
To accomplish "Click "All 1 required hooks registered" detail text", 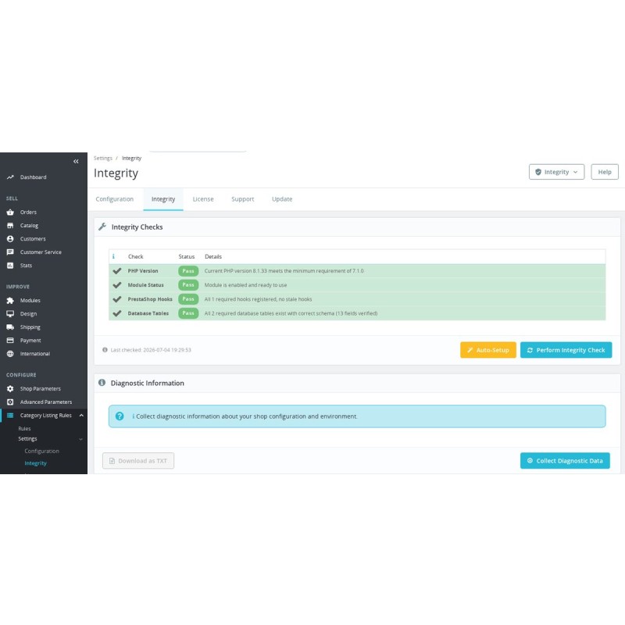I will pyautogui.click(x=259, y=299).
